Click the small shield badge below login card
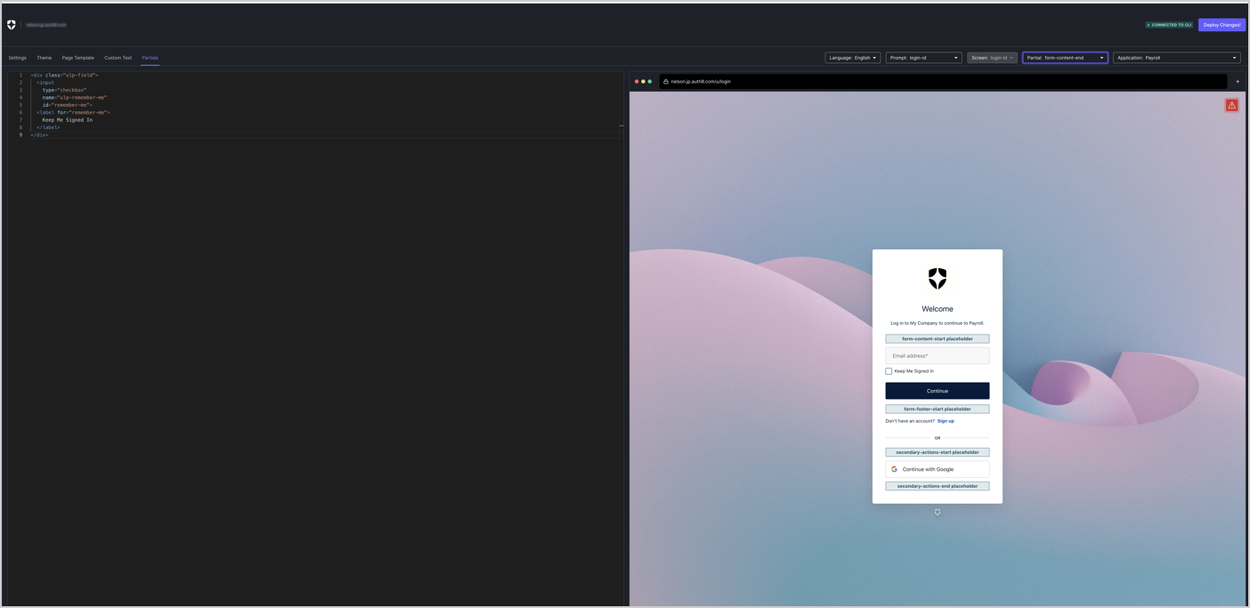The width and height of the screenshot is (1250, 608). (937, 512)
